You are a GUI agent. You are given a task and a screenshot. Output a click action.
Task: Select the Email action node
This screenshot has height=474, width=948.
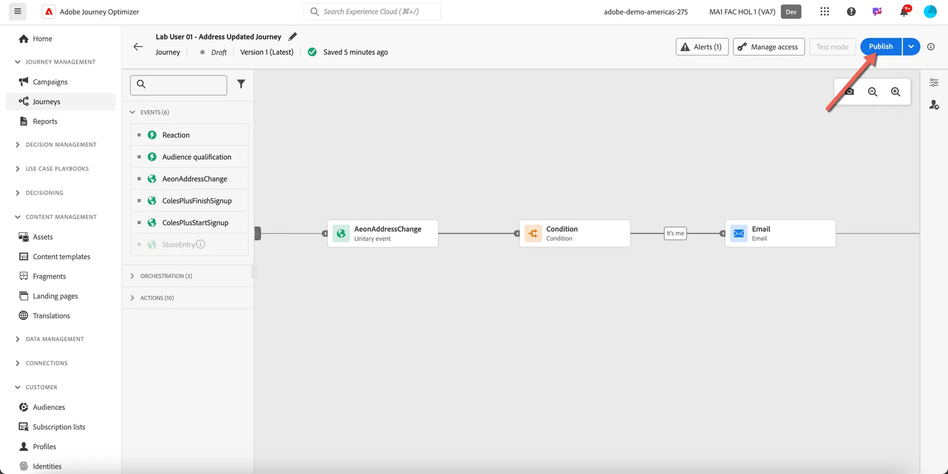pyautogui.click(x=780, y=233)
